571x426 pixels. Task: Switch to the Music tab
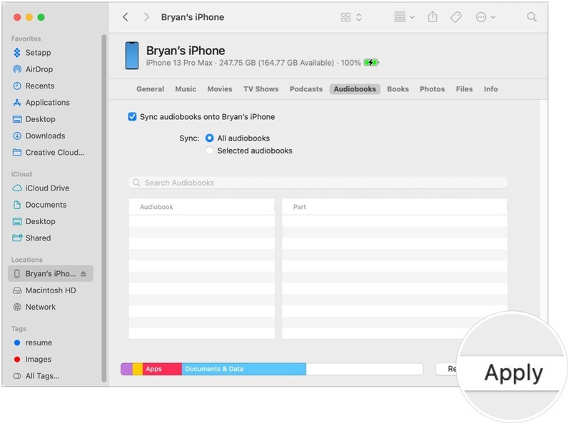pos(186,89)
